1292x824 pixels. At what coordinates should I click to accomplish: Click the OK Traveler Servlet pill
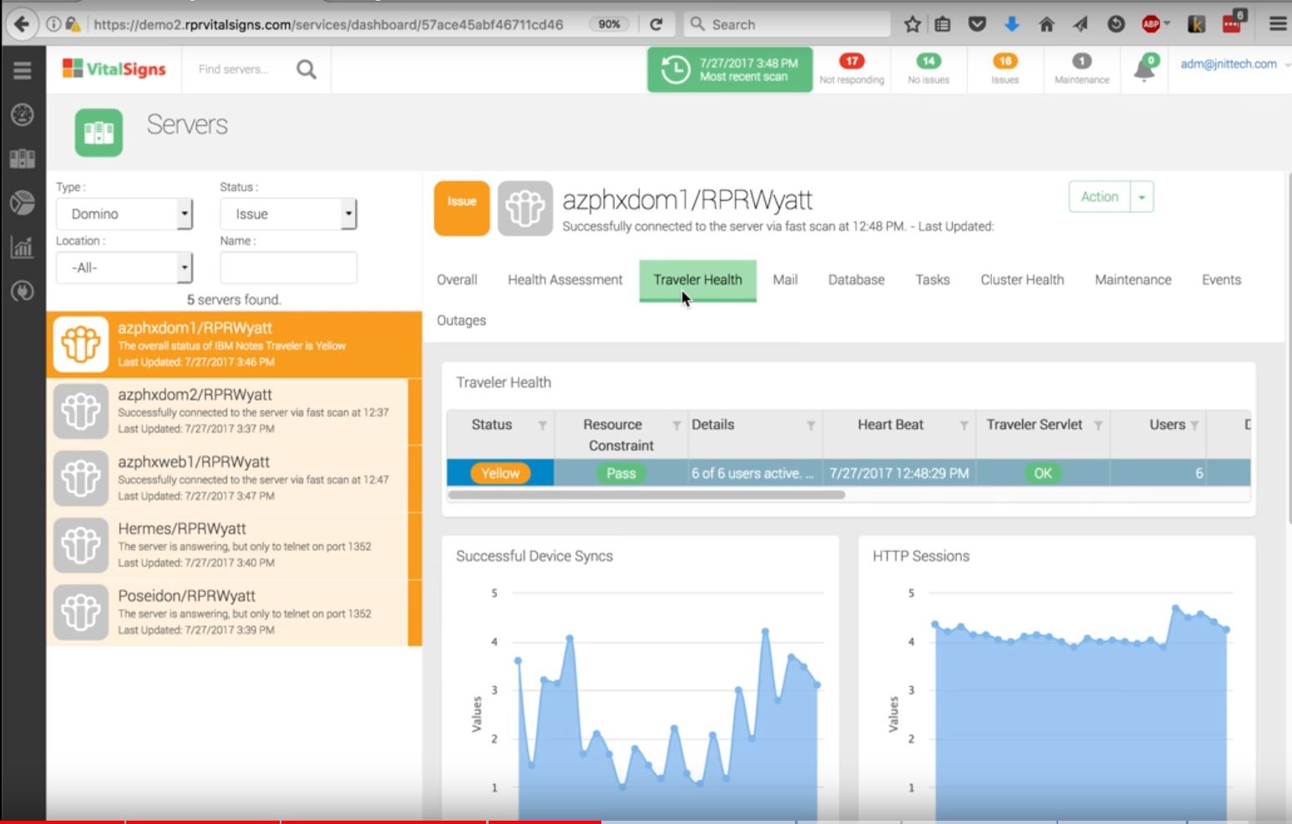tap(1043, 473)
